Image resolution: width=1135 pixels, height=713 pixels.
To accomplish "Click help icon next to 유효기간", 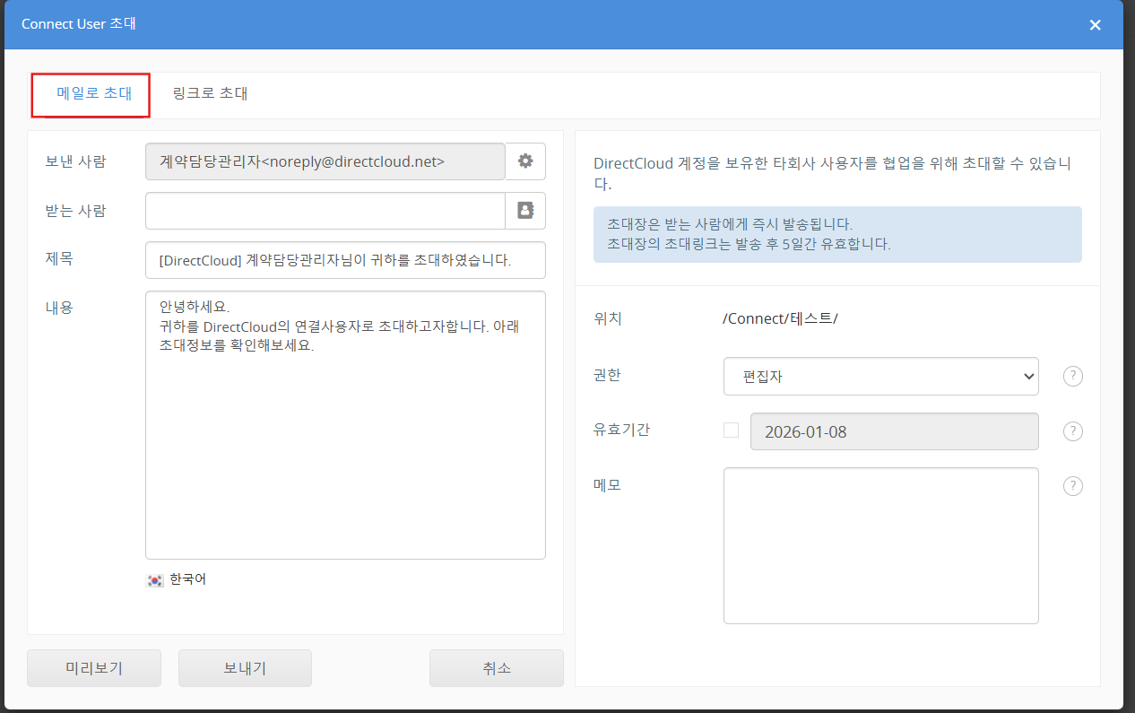I will pos(1072,431).
